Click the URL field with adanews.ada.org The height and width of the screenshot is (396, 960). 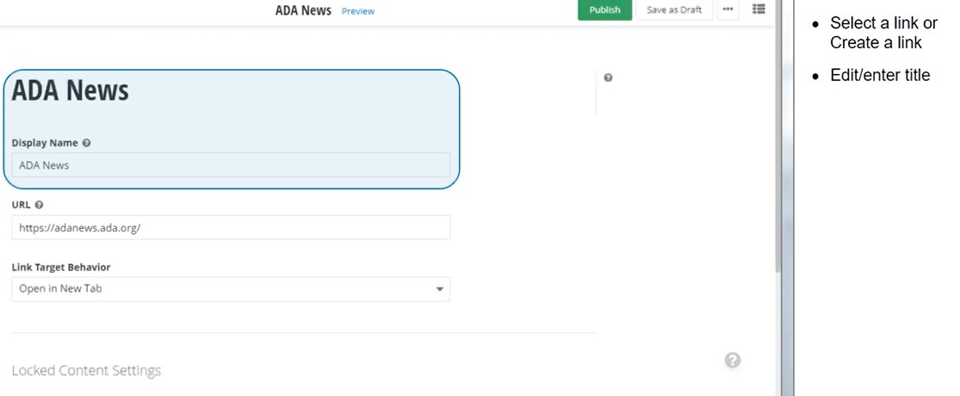[x=231, y=227]
